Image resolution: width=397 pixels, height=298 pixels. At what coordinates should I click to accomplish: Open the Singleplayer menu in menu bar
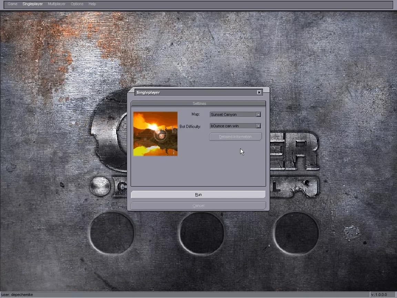(32, 4)
